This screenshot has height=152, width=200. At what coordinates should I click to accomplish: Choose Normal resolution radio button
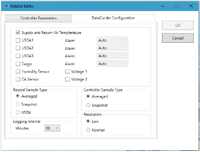coord(88,130)
